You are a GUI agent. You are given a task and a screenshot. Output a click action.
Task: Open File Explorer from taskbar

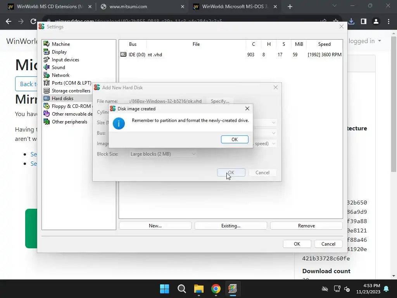[199, 289]
